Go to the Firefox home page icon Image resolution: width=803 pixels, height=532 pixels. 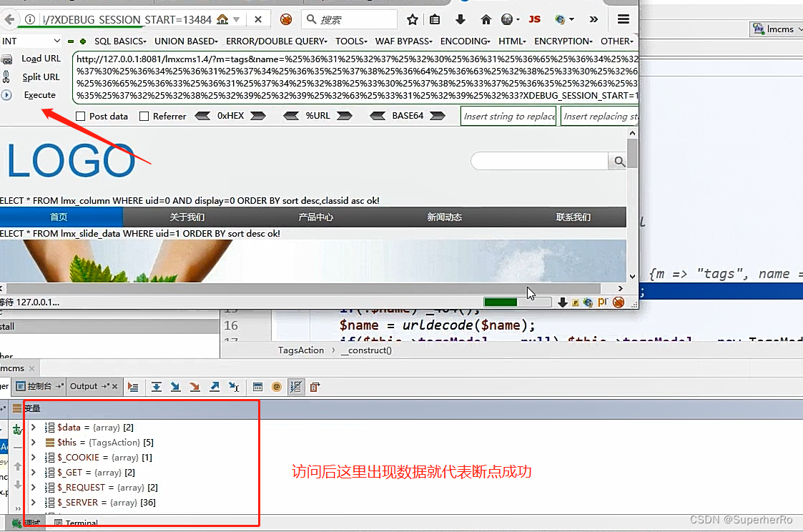click(x=486, y=19)
